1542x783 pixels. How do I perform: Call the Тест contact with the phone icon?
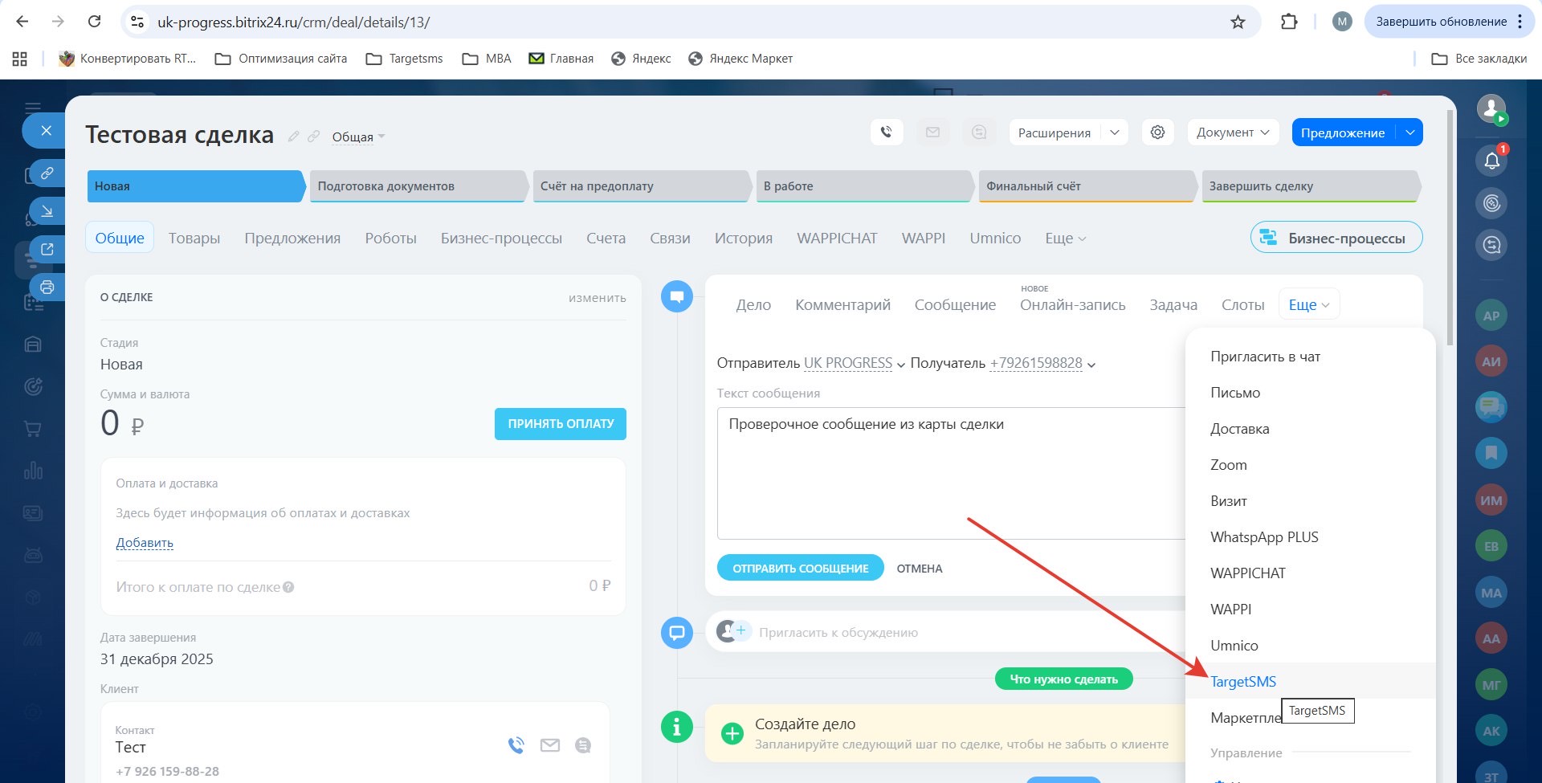click(516, 745)
